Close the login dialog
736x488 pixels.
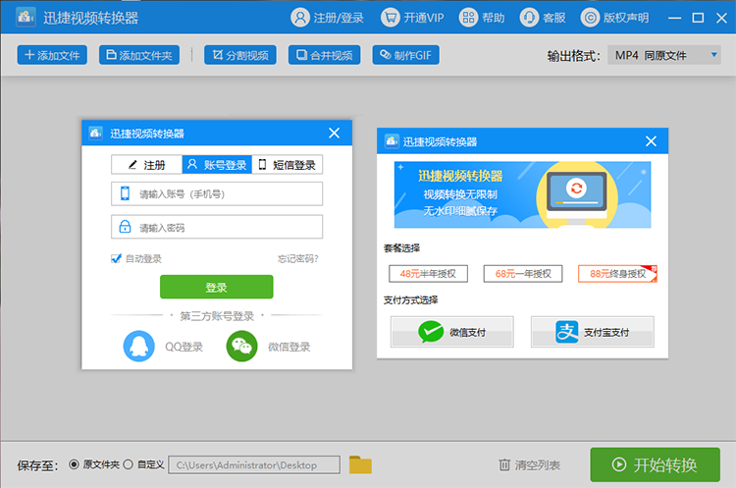(x=335, y=133)
